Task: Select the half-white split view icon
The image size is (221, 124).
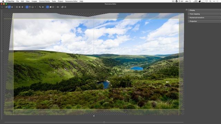Action: point(50,7)
